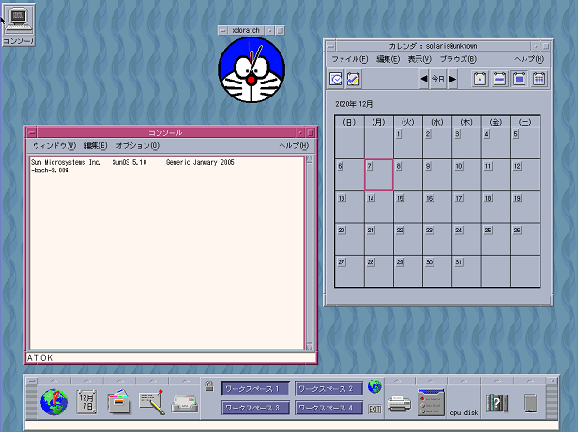The width and height of the screenshot is (578, 432).
Task: Click the cpu disk performance meter
Action: coord(464,402)
